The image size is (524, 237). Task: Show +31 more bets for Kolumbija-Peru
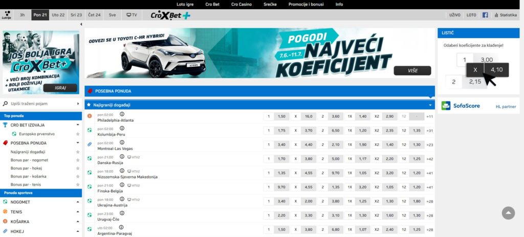430,131
